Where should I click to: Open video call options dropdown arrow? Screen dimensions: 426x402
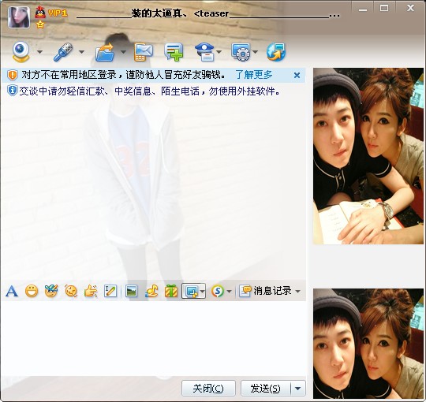tap(39, 52)
